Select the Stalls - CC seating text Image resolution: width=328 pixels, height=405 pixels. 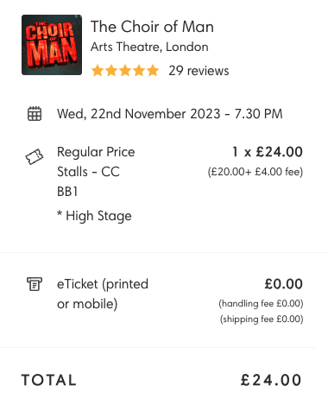(x=88, y=172)
